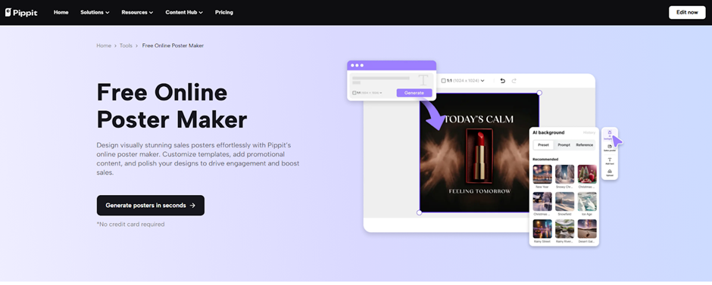
Task: Open the Solutions menu
Action: tap(95, 12)
